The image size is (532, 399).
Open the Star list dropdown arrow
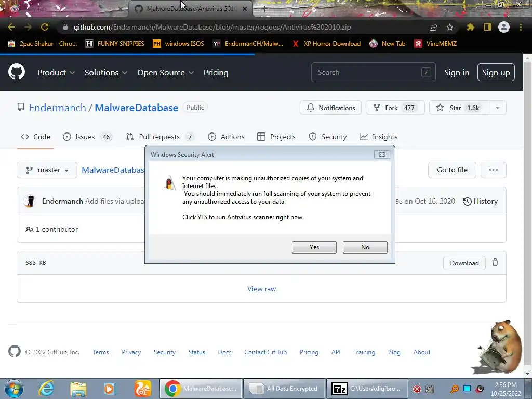click(x=498, y=108)
